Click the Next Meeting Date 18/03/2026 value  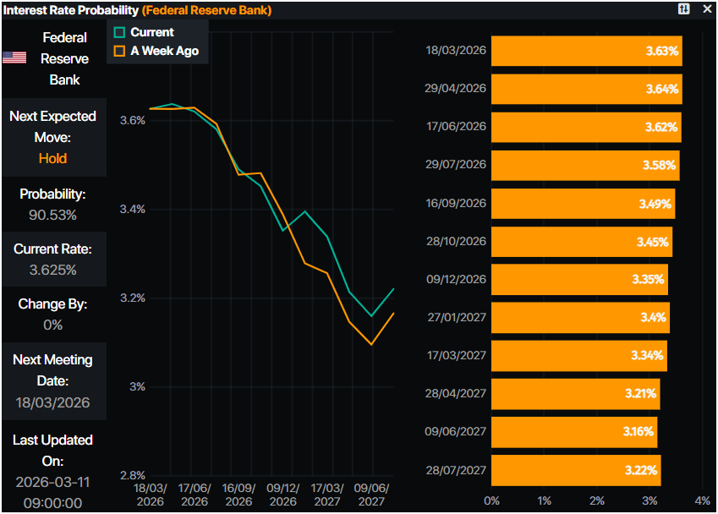(x=52, y=402)
